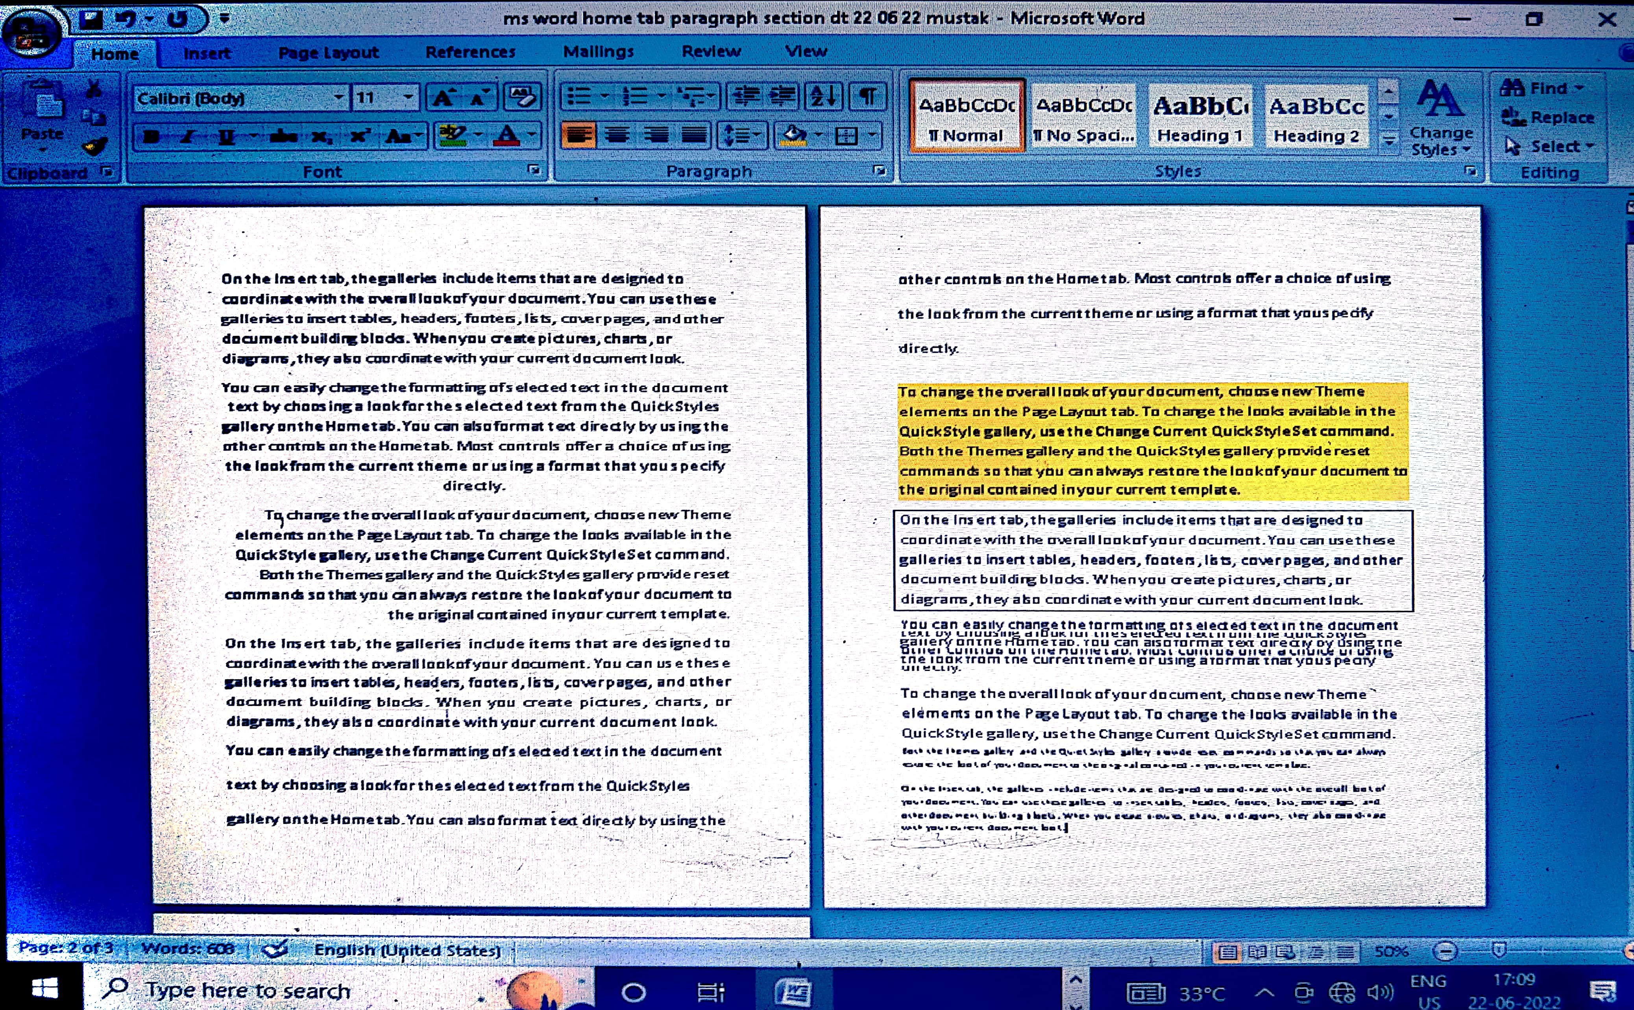Click the yellow text highlight color button

[453, 136]
